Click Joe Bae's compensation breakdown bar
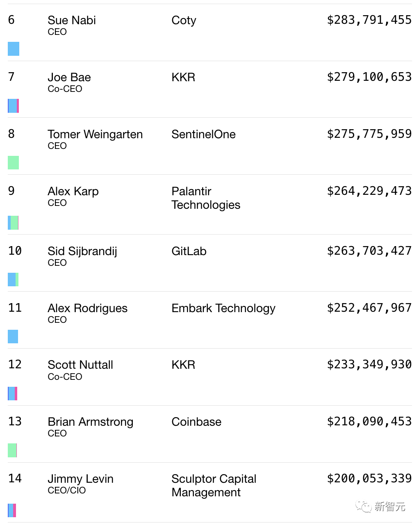 (13, 106)
